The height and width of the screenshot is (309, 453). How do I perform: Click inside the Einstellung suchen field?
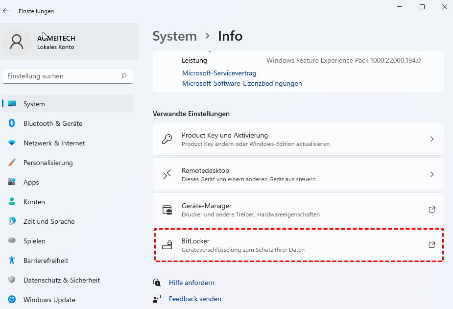[x=61, y=76]
